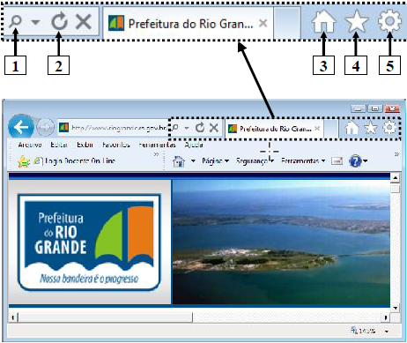Click the horizontal scrollbar right arrow
The image size is (407, 343).
tap(386, 317)
